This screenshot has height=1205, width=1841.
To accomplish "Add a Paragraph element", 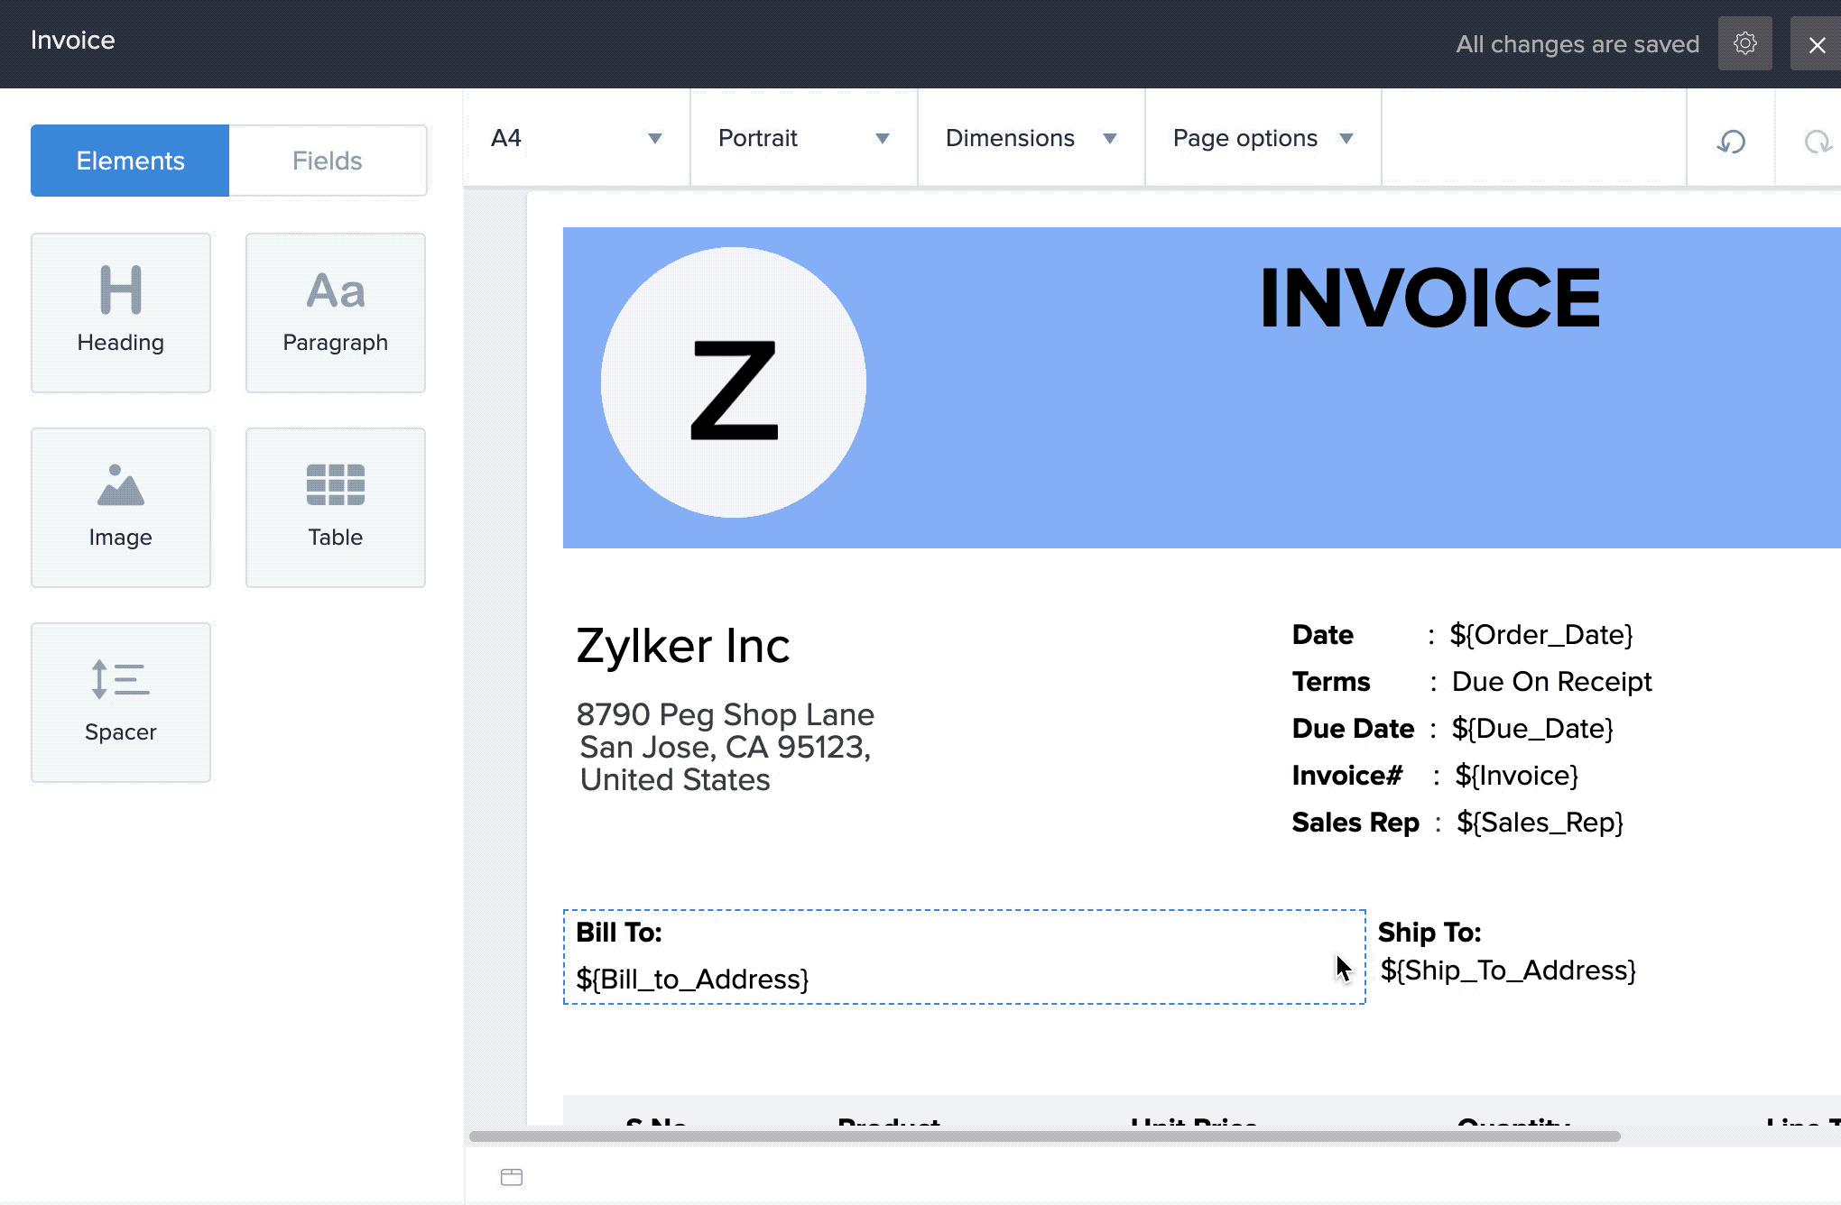I will pos(335,312).
